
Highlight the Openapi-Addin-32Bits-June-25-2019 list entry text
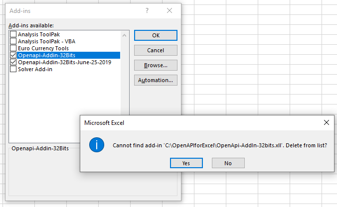pyautogui.click(x=64, y=63)
